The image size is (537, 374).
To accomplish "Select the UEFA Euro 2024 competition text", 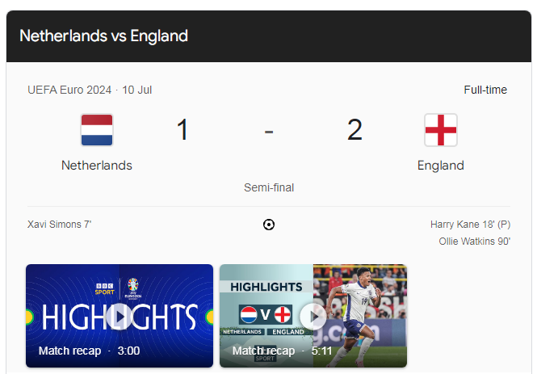I will [x=69, y=90].
